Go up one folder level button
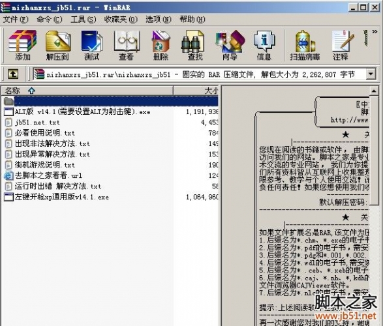This screenshot has height=326, width=383. click(13, 74)
